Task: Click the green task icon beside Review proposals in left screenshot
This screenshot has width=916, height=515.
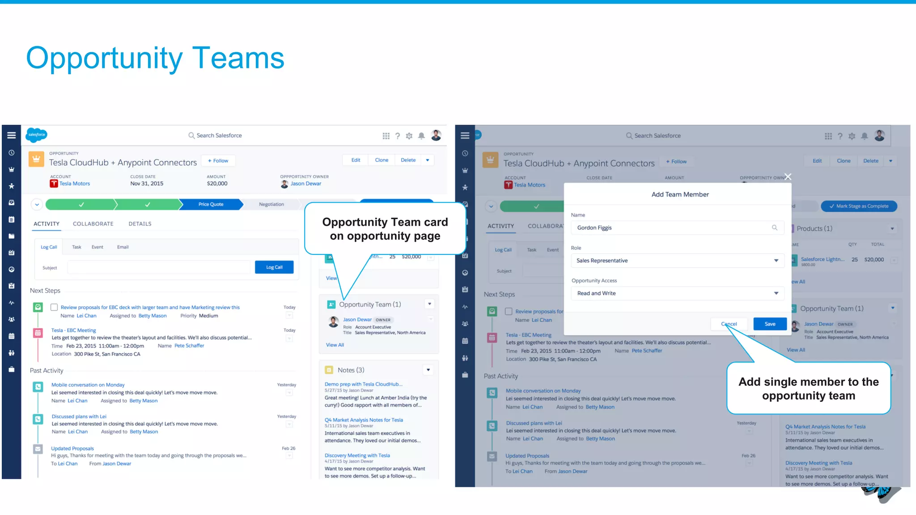Action: [38, 307]
